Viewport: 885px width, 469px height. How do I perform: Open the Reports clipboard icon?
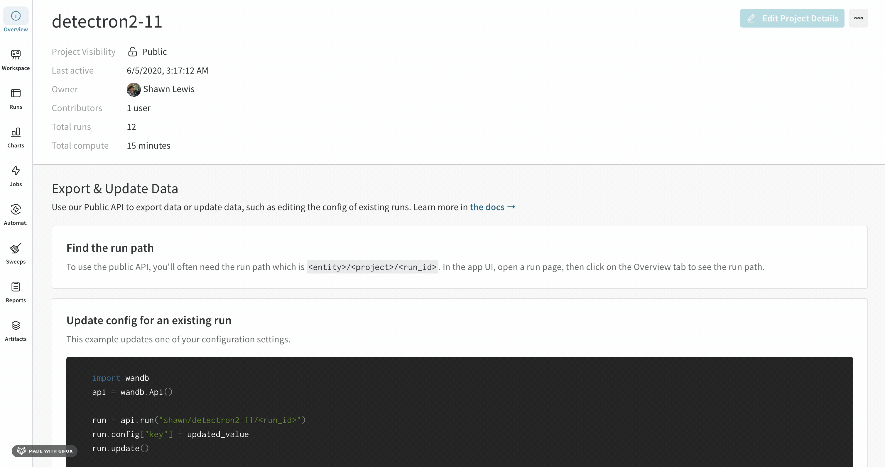coord(16,287)
